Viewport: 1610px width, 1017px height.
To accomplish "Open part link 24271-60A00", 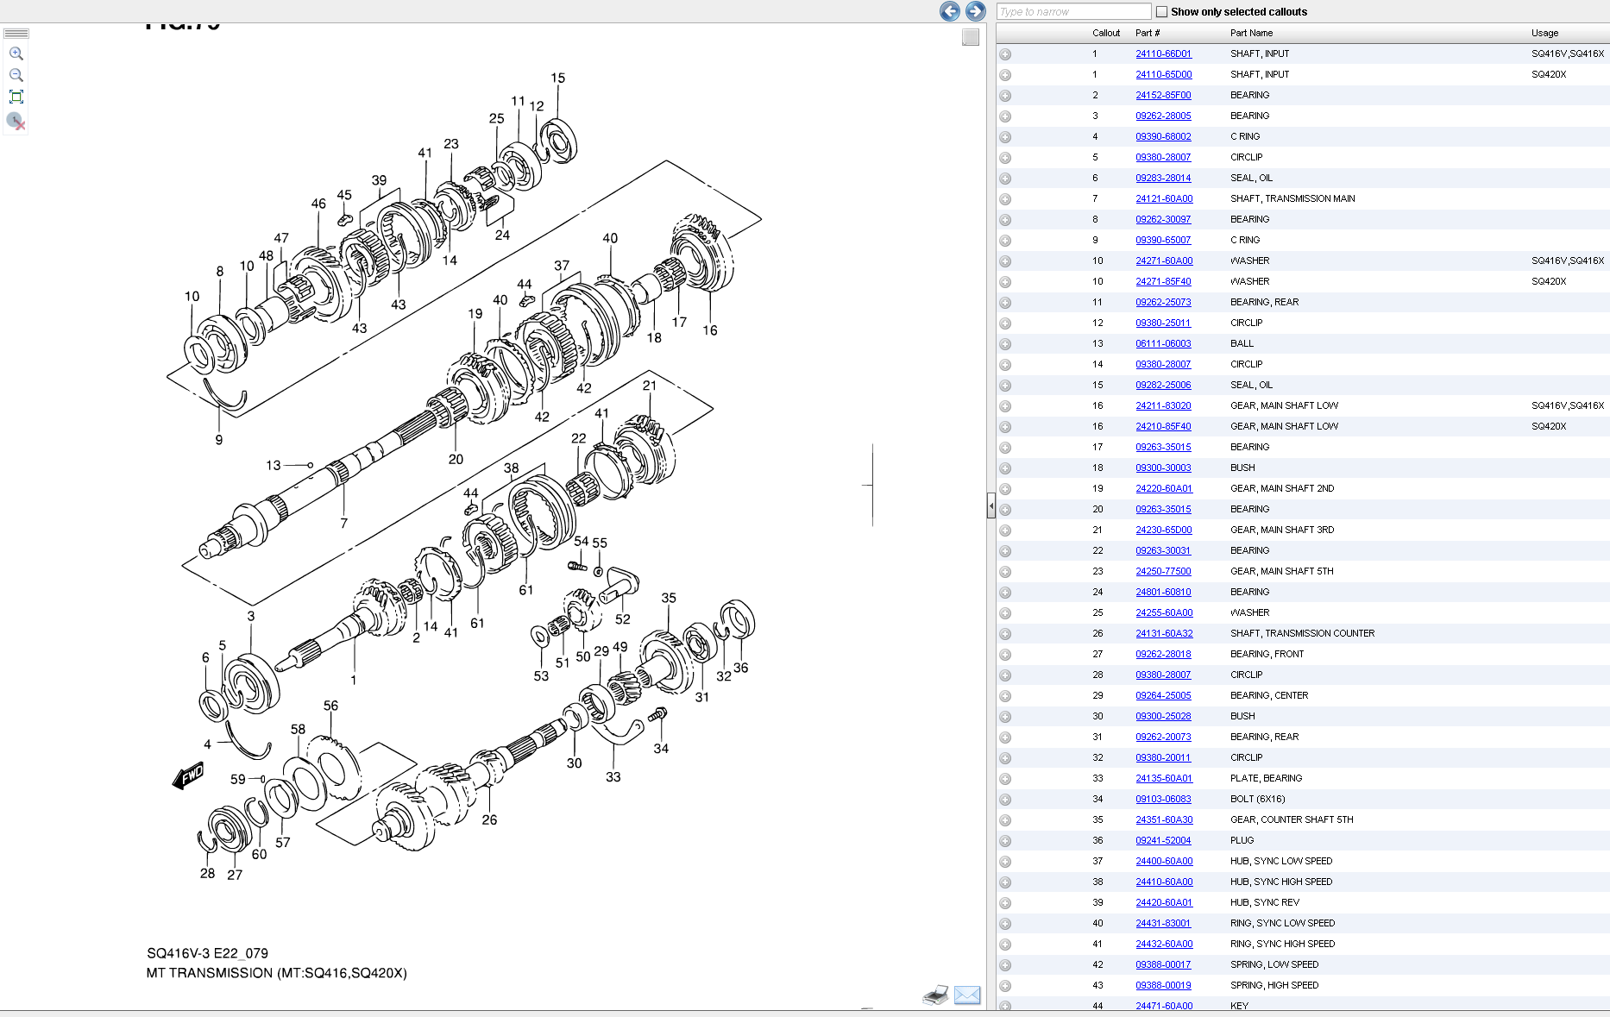I will coord(1164,261).
